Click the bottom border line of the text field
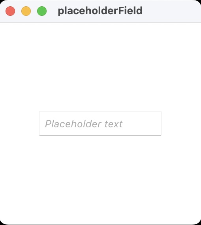201x225 pixels. coord(100,135)
